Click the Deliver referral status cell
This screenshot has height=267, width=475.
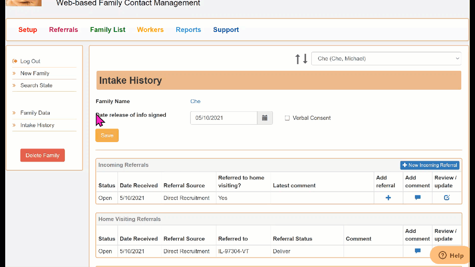point(282,251)
